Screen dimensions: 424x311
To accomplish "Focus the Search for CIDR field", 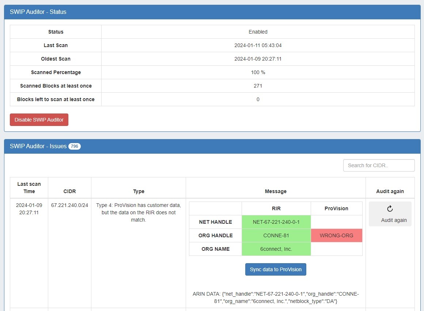I will [x=379, y=165].
